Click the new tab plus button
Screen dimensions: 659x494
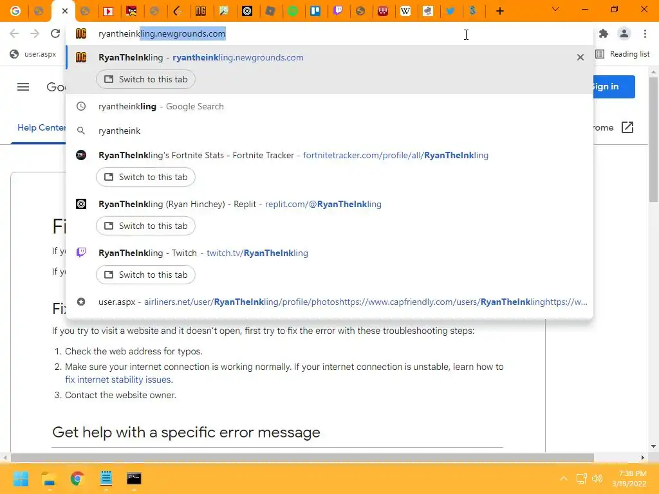pos(499,11)
